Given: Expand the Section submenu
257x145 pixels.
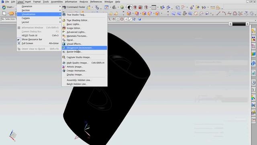Looking at the screenshot, I should 39,10.
